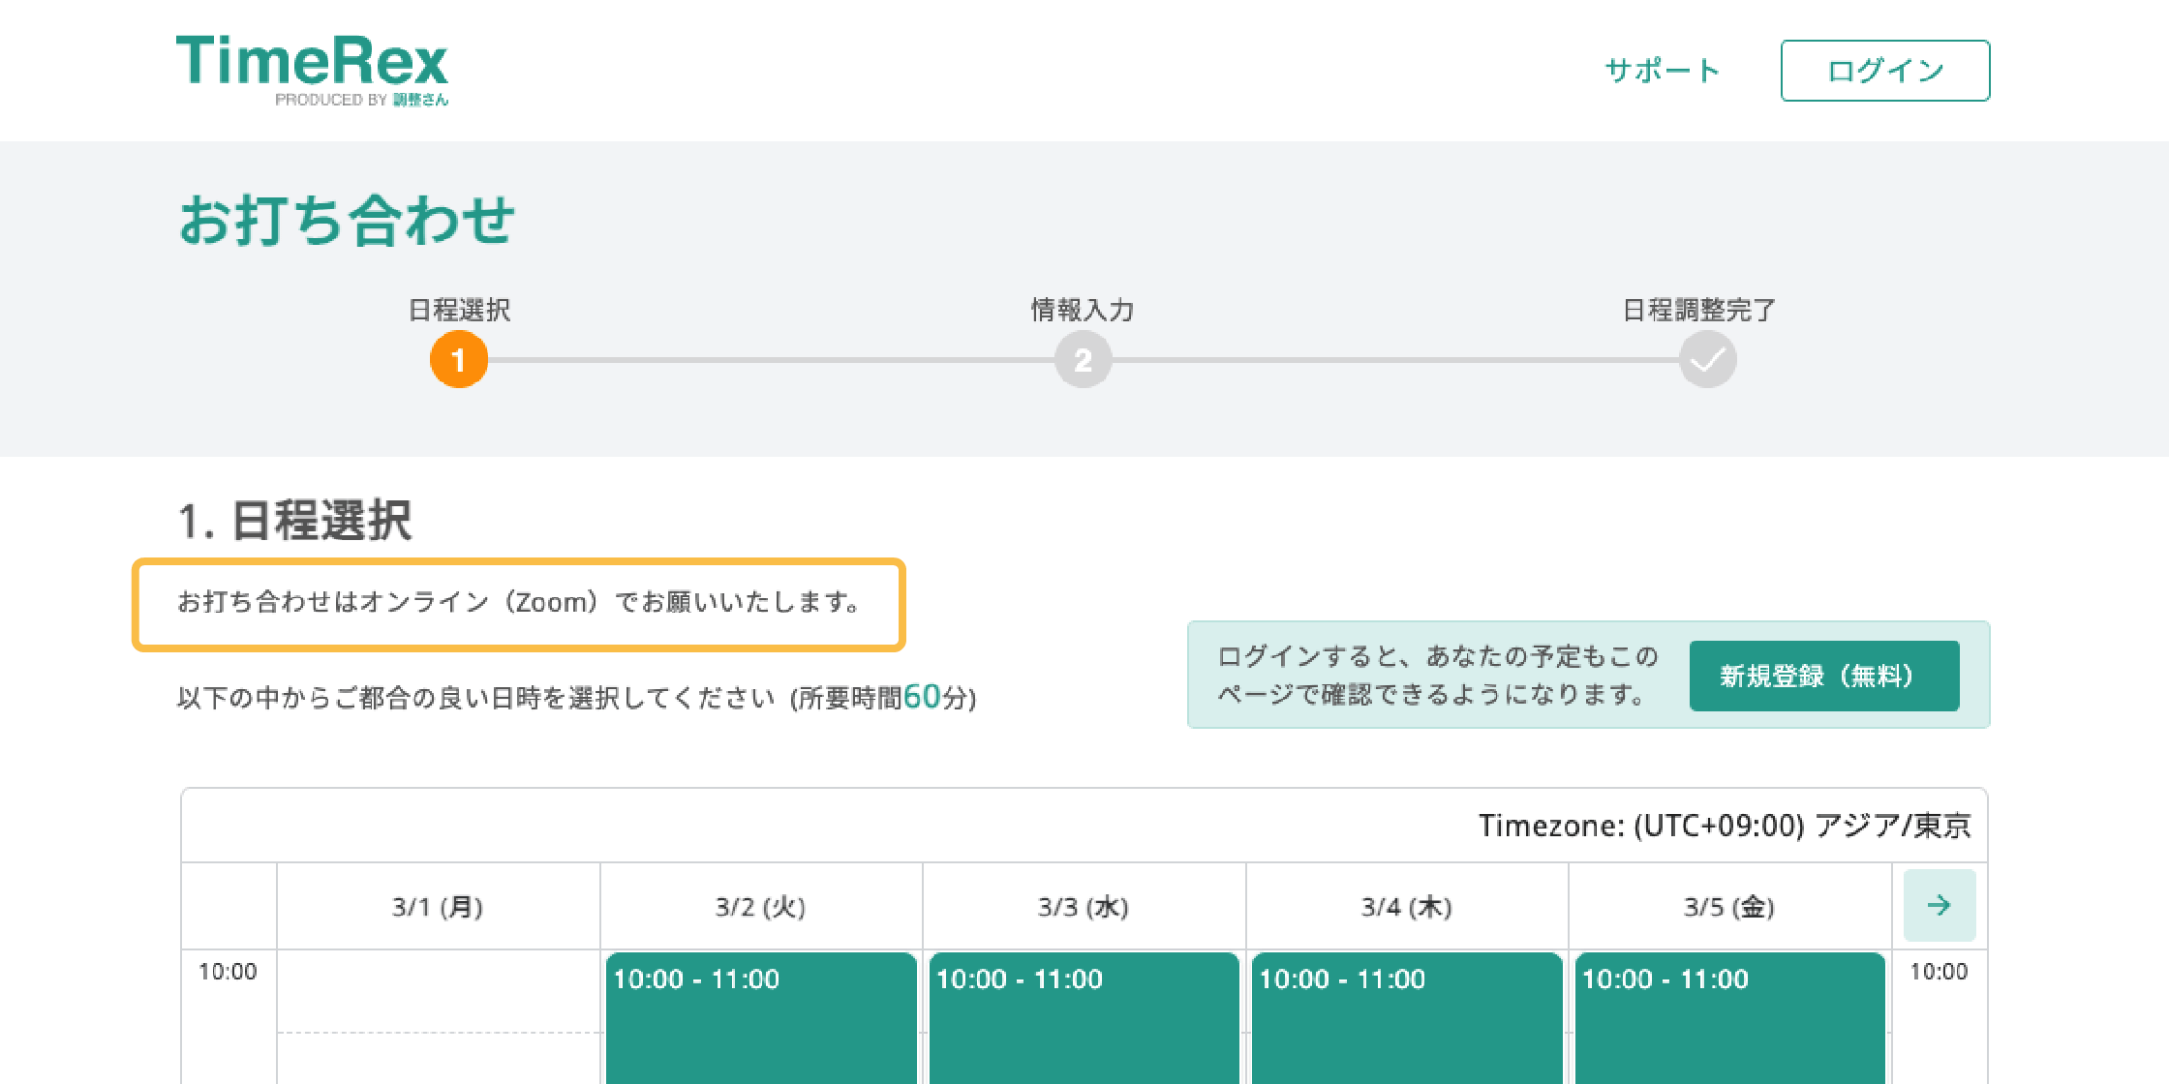This screenshot has height=1084, width=2169.
Task: Click the Timezone アジア/東京 label
Action: [x=1725, y=826]
